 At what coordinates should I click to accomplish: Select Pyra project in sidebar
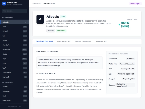point(15,64)
